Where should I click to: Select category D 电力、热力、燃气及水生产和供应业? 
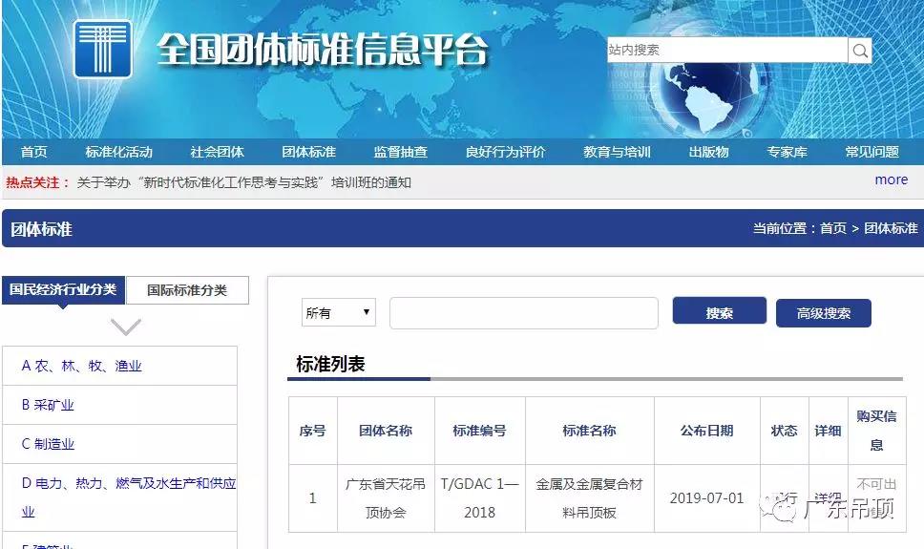click(129, 497)
